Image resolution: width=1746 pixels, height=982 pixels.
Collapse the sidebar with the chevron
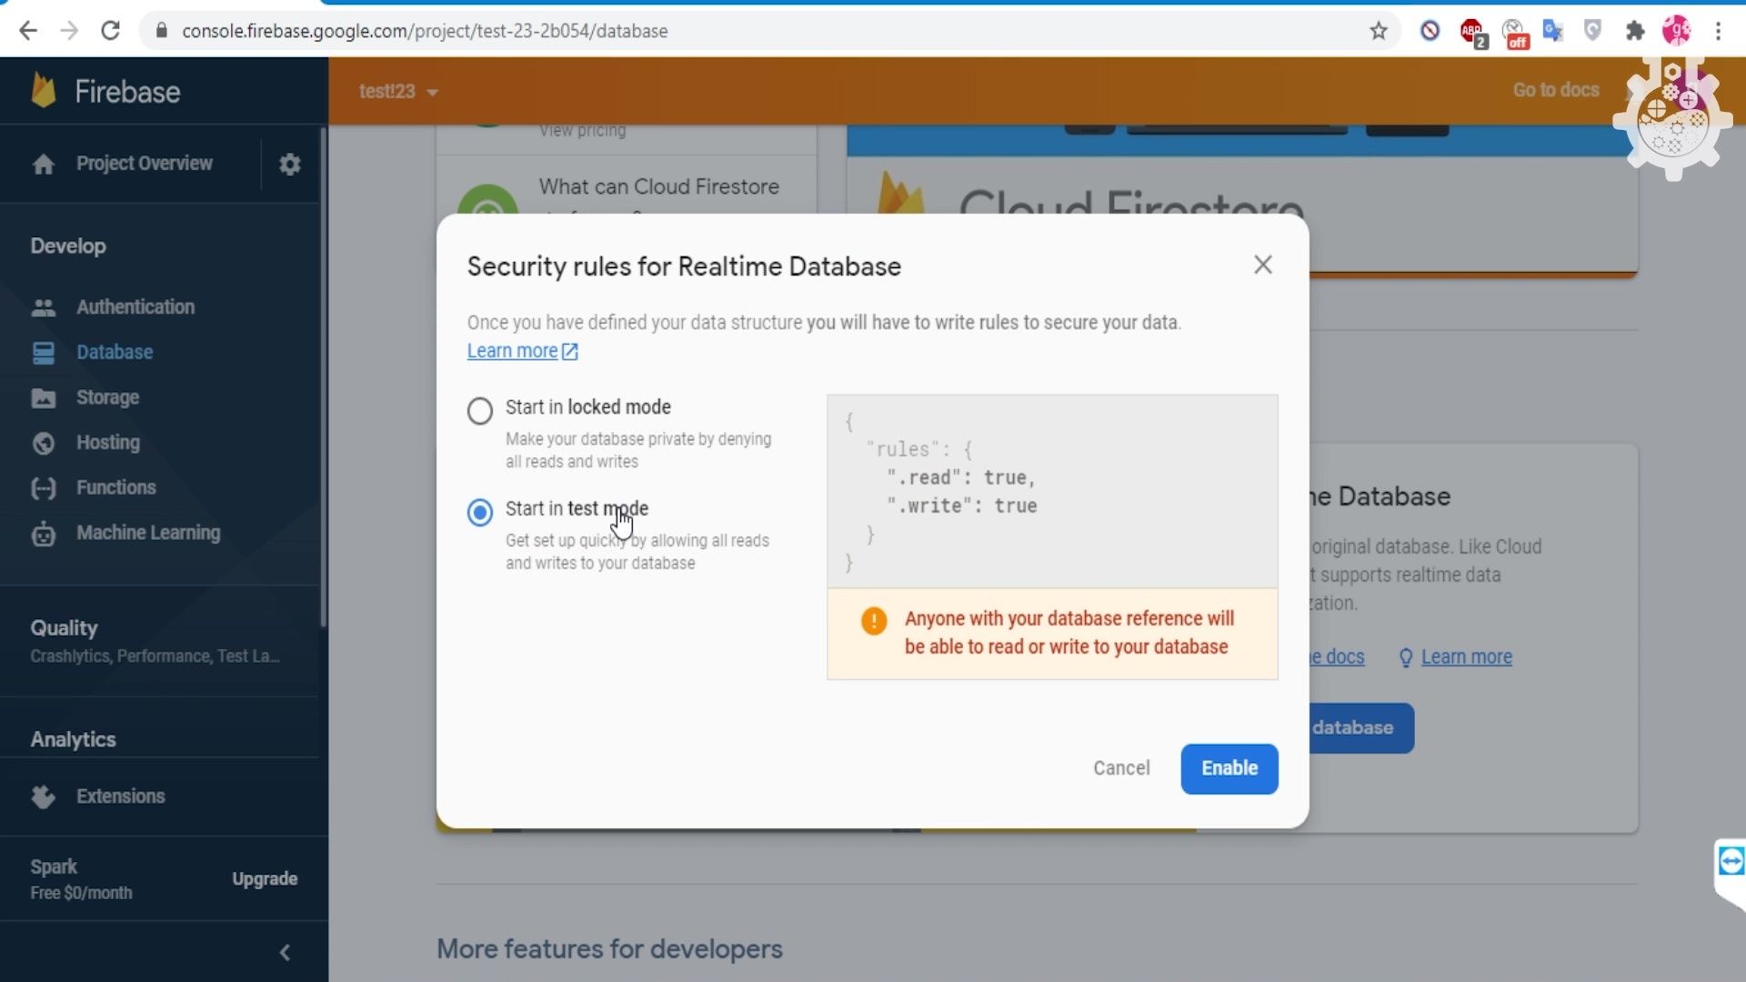point(285,952)
